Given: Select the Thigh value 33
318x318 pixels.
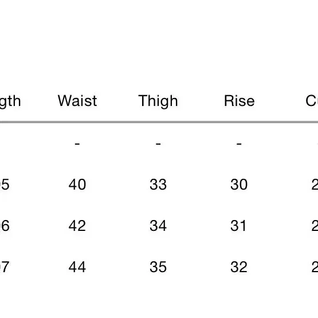Looking at the screenshot, I should point(158,184).
